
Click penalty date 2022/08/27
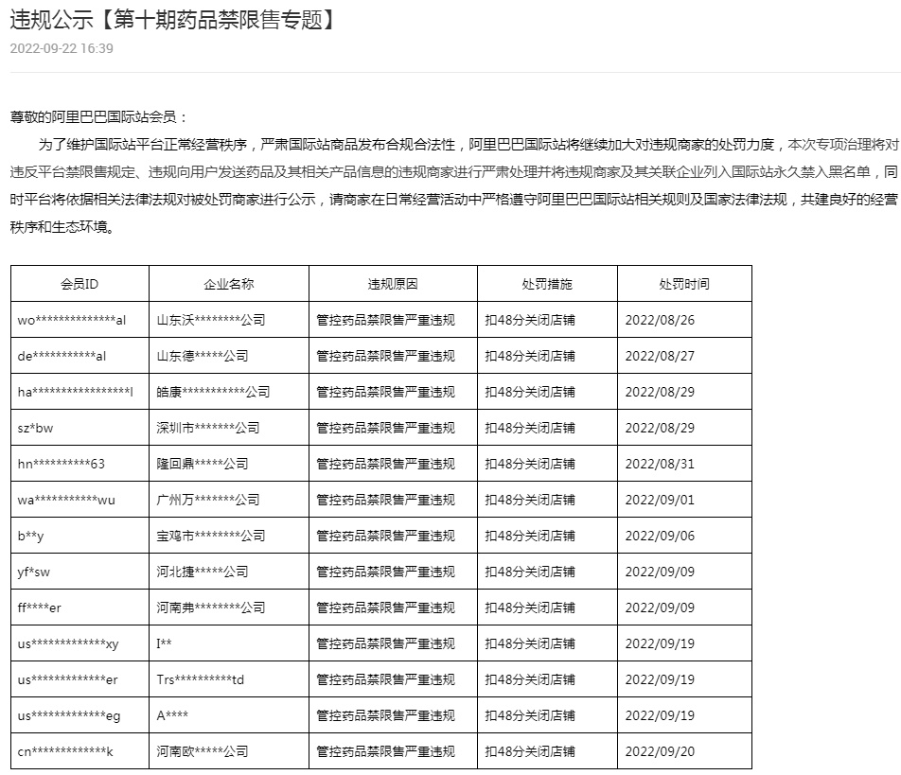(x=660, y=356)
